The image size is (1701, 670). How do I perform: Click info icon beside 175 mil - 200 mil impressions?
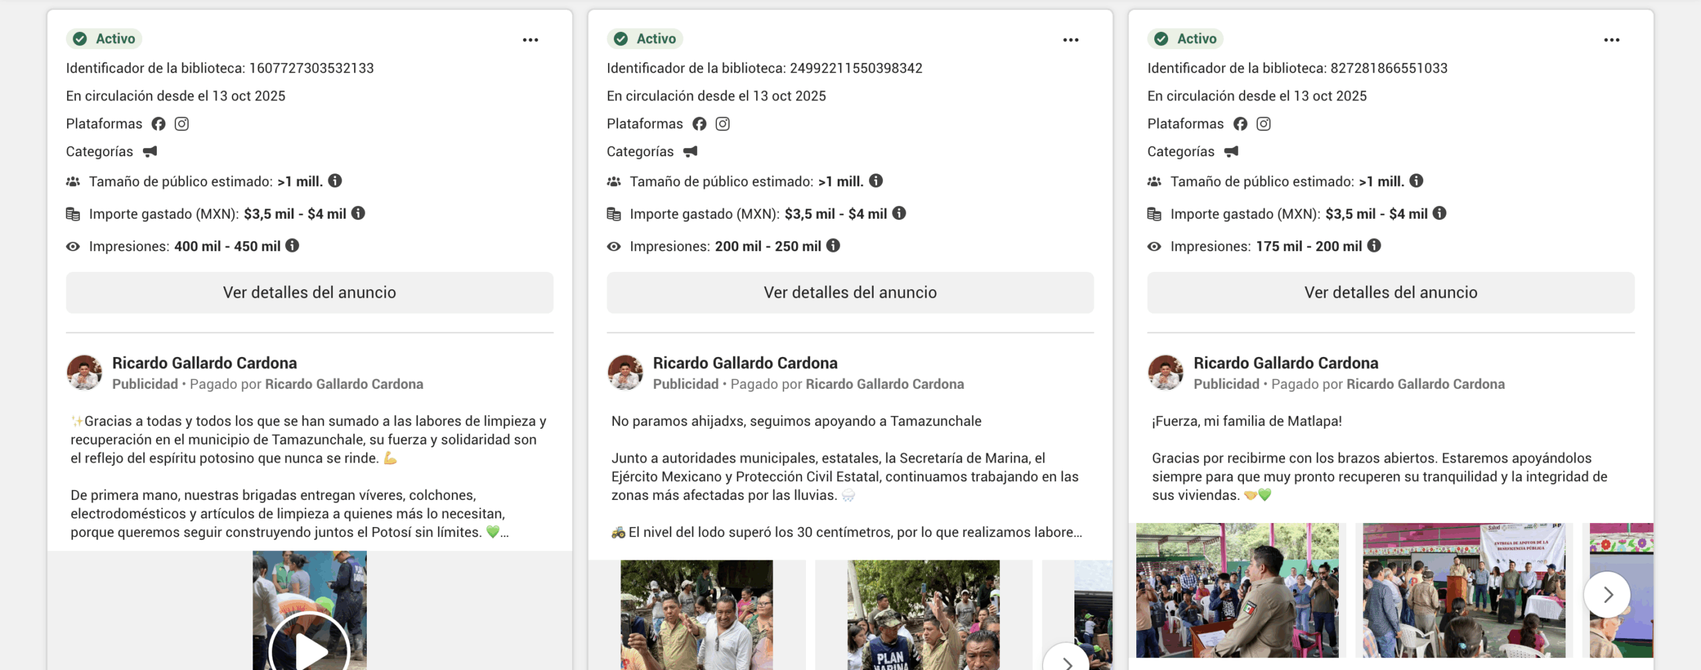[1374, 246]
